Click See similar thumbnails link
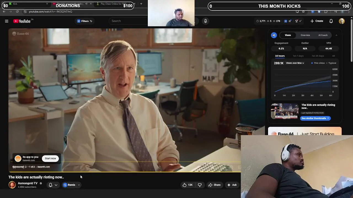This screenshot has width=353, height=198. click(x=315, y=118)
